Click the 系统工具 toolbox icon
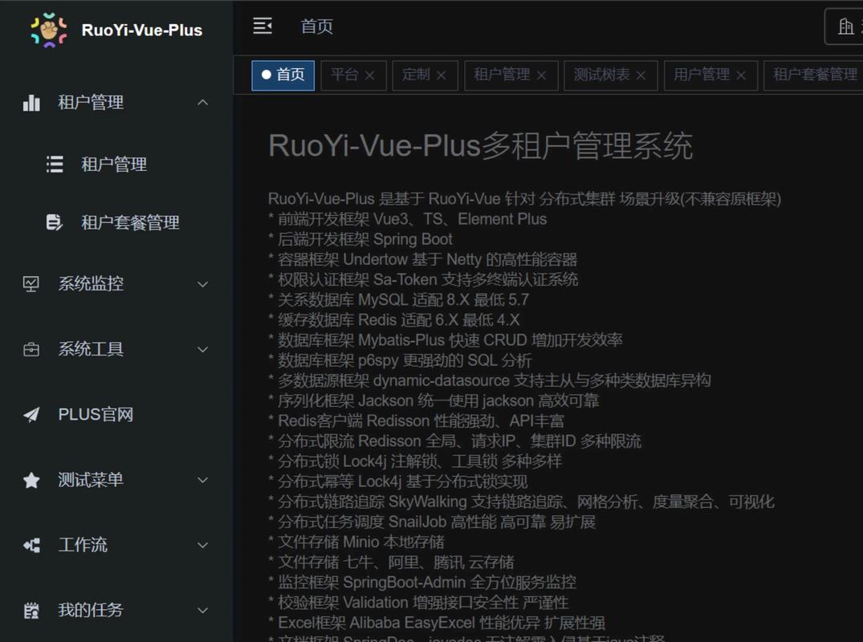 coord(31,349)
